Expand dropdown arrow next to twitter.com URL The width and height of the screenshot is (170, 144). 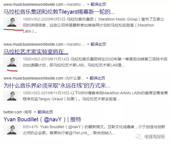pos(35,112)
